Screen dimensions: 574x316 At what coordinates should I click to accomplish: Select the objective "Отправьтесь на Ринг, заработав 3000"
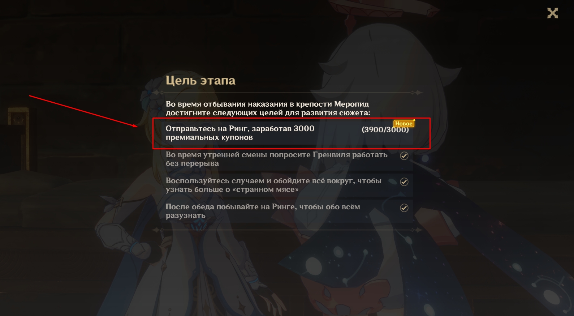284,133
